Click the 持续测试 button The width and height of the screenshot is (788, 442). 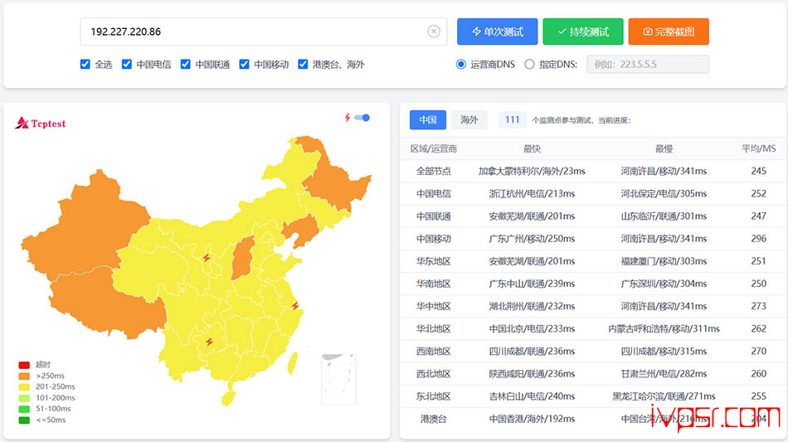(x=583, y=32)
